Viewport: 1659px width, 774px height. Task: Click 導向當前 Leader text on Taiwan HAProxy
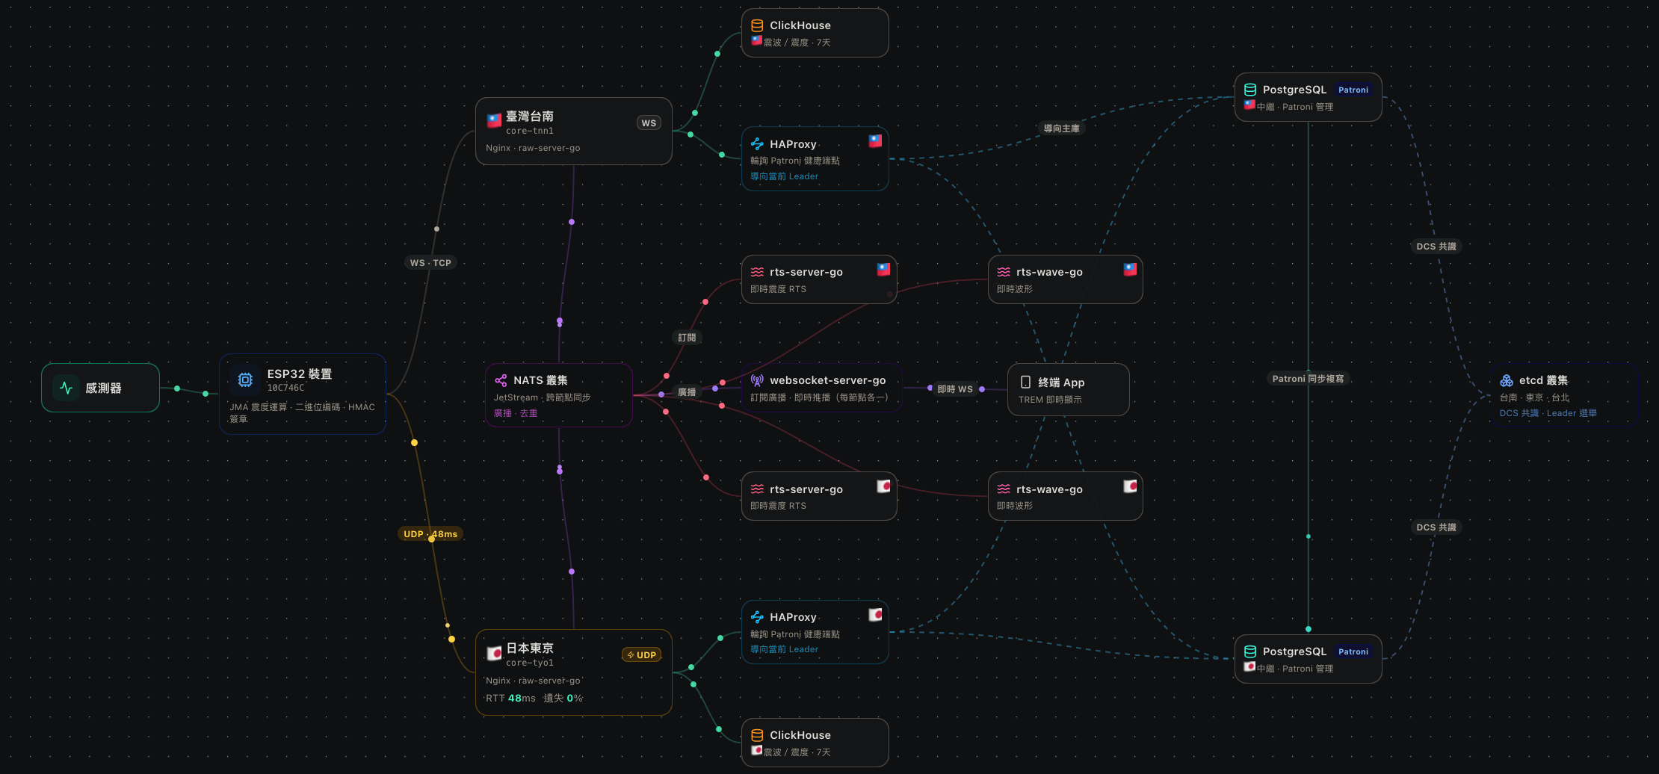pyautogui.click(x=784, y=176)
